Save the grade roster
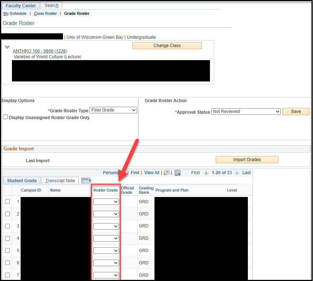 296,112
